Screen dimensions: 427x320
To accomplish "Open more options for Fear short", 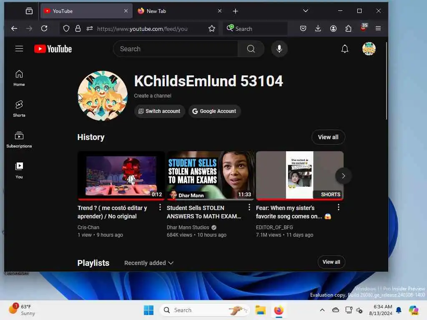I will coord(338,207).
